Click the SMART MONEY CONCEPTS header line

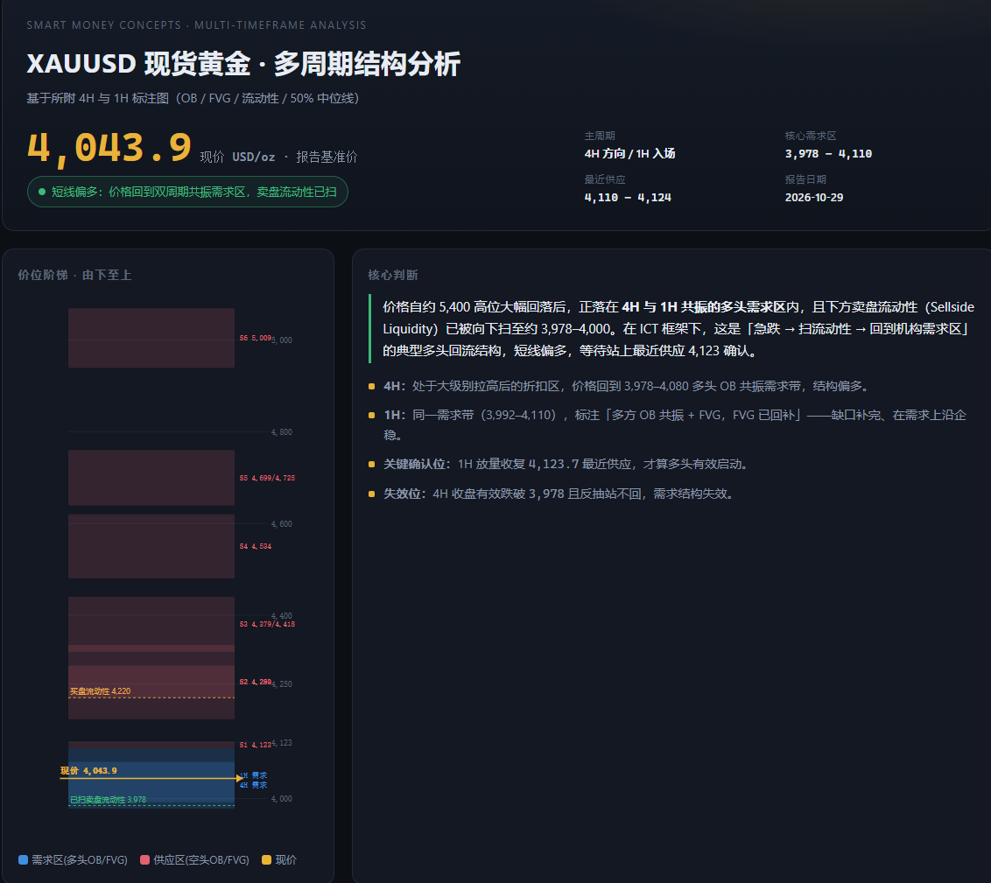[x=197, y=25]
